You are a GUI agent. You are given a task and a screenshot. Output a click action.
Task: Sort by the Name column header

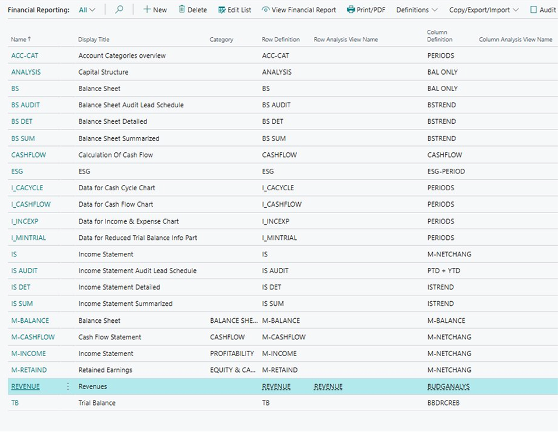21,39
